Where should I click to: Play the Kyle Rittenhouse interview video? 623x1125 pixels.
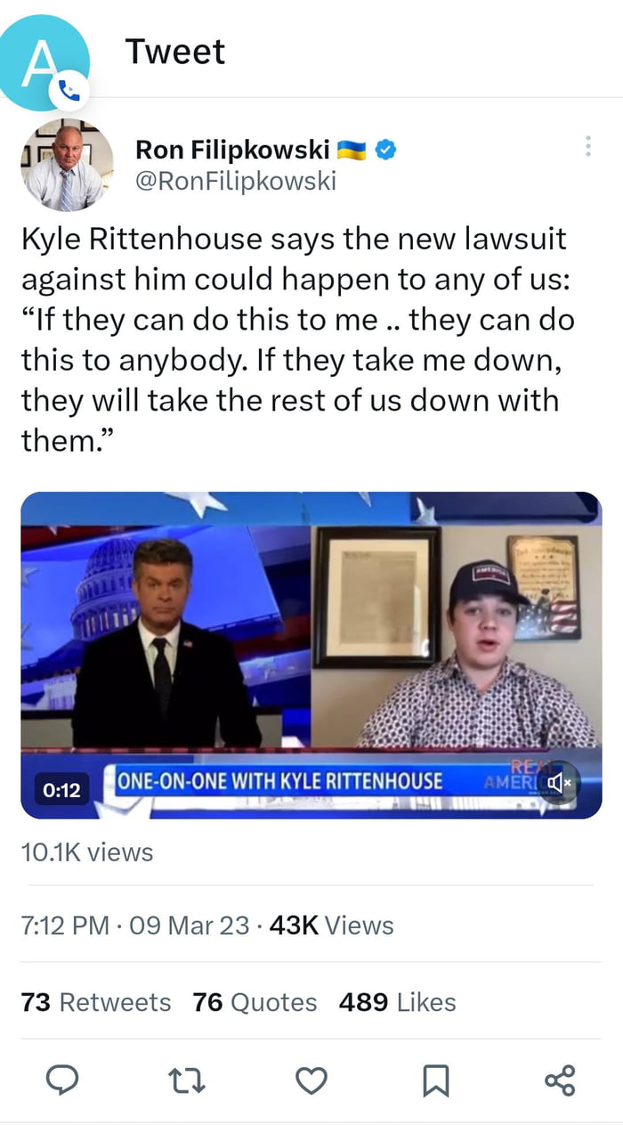pos(311,655)
